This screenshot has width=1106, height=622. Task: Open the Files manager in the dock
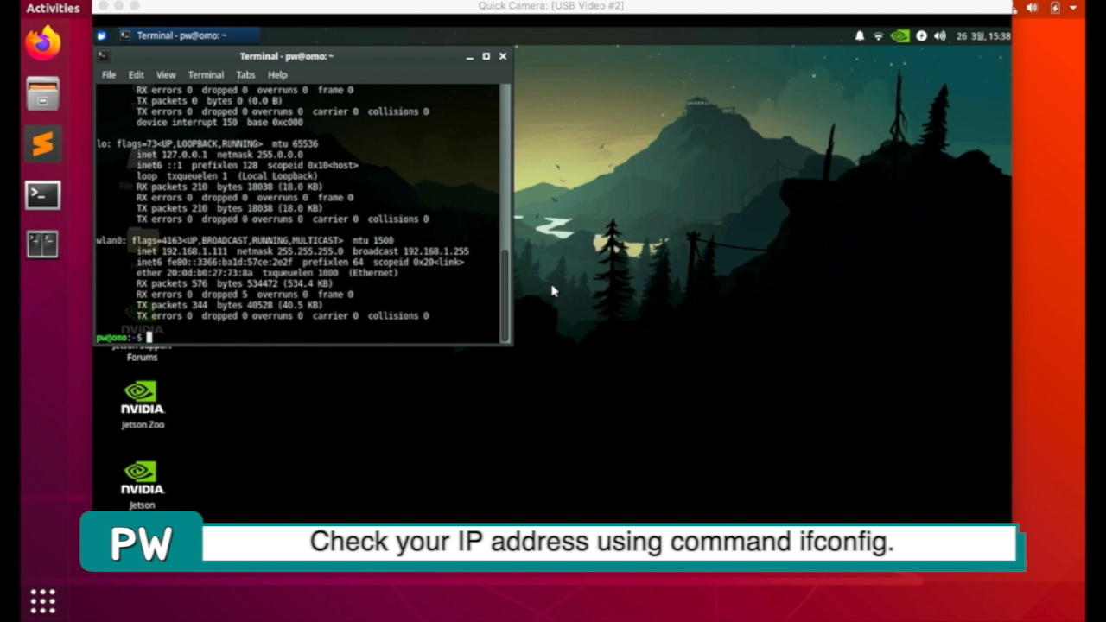(x=42, y=93)
